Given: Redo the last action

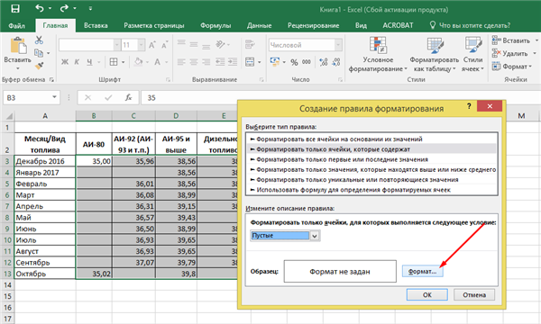Looking at the screenshot, I should click(x=64, y=8).
